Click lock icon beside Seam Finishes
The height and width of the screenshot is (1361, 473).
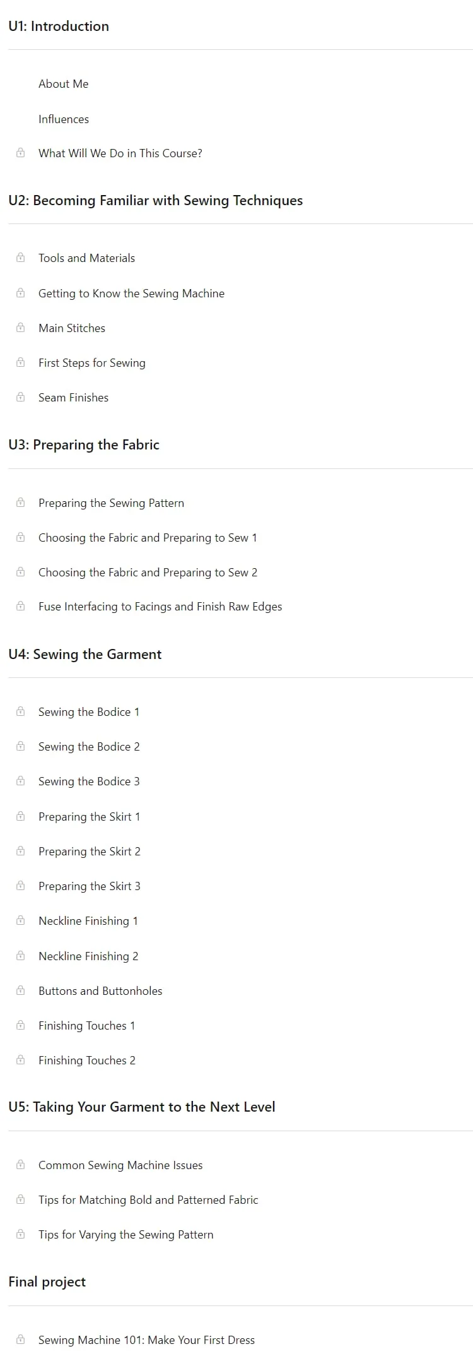point(20,397)
